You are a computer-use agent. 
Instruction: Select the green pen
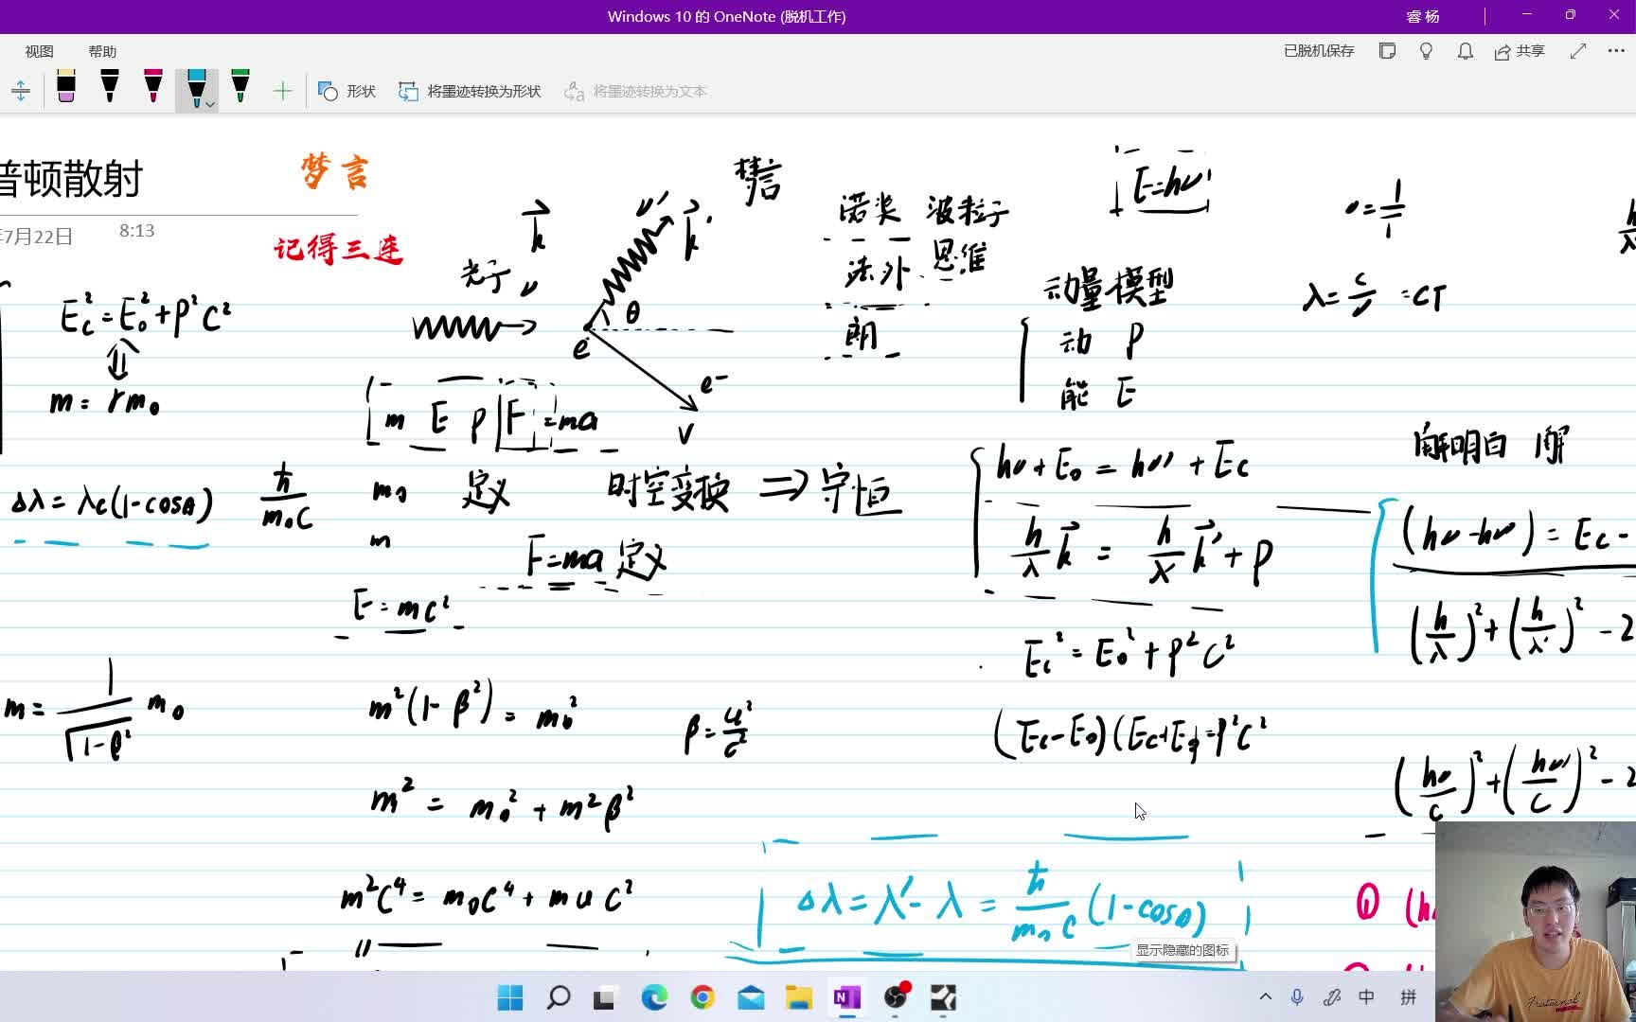tap(240, 87)
